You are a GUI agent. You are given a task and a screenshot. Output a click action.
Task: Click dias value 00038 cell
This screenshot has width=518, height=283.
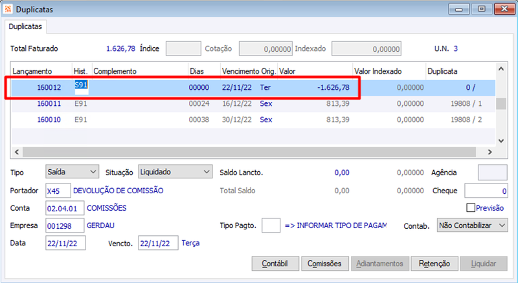click(x=199, y=120)
